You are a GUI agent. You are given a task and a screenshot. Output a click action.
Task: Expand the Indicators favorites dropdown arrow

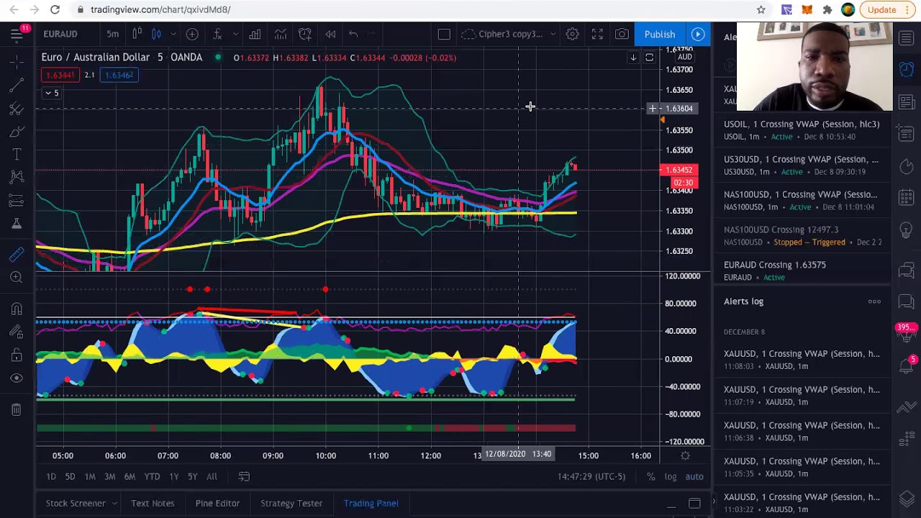(x=235, y=34)
